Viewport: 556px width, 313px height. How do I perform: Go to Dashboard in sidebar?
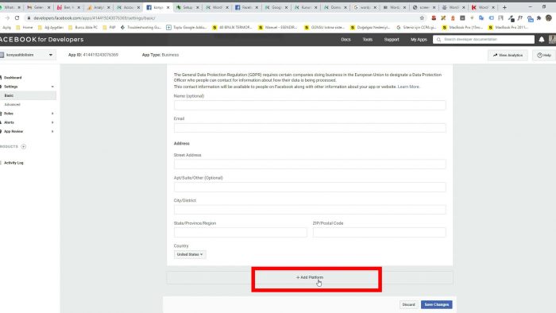[x=13, y=78]
